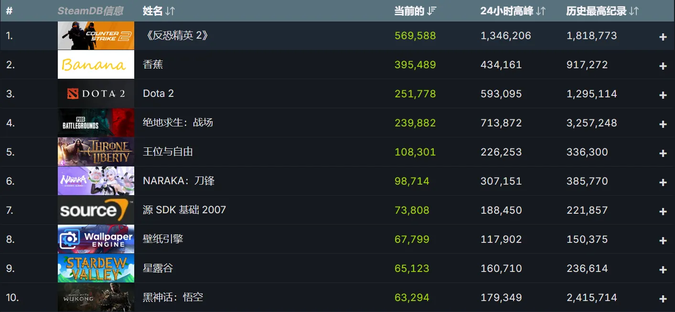
Task: Select all-time peak value 1,295,114
Action: 592,94
